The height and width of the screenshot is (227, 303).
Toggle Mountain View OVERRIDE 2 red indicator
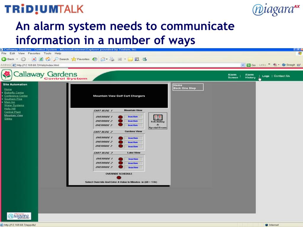(120, 121)
